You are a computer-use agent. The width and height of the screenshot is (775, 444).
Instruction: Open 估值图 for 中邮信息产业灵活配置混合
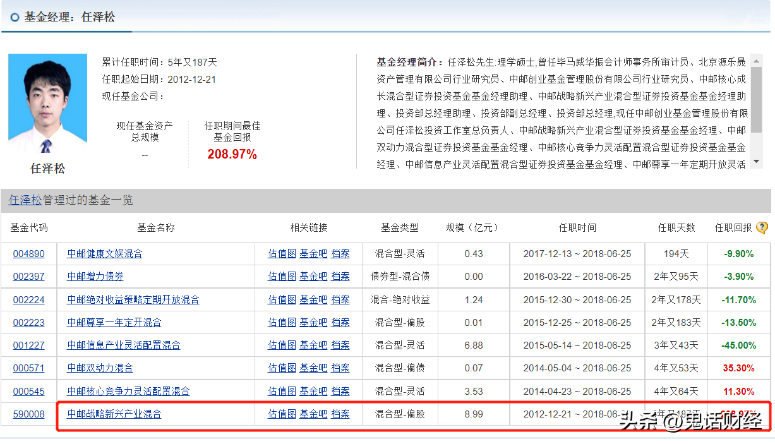tap(282, 345)
